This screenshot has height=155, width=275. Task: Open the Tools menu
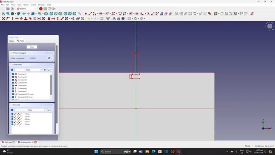pyautogui.click(x=19, y=5)
